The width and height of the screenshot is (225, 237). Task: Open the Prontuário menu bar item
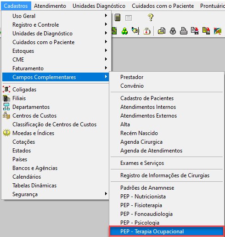(x=213, y=6)
